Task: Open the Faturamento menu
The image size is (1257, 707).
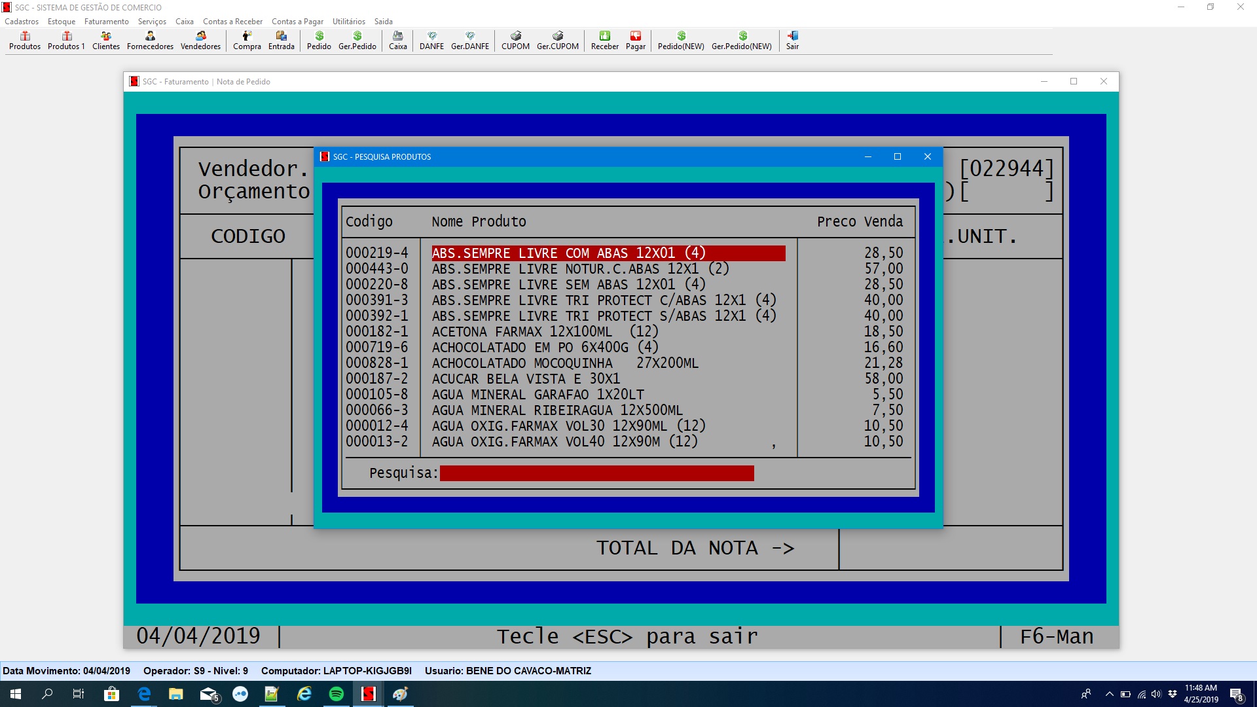Action: coord(106,22)
